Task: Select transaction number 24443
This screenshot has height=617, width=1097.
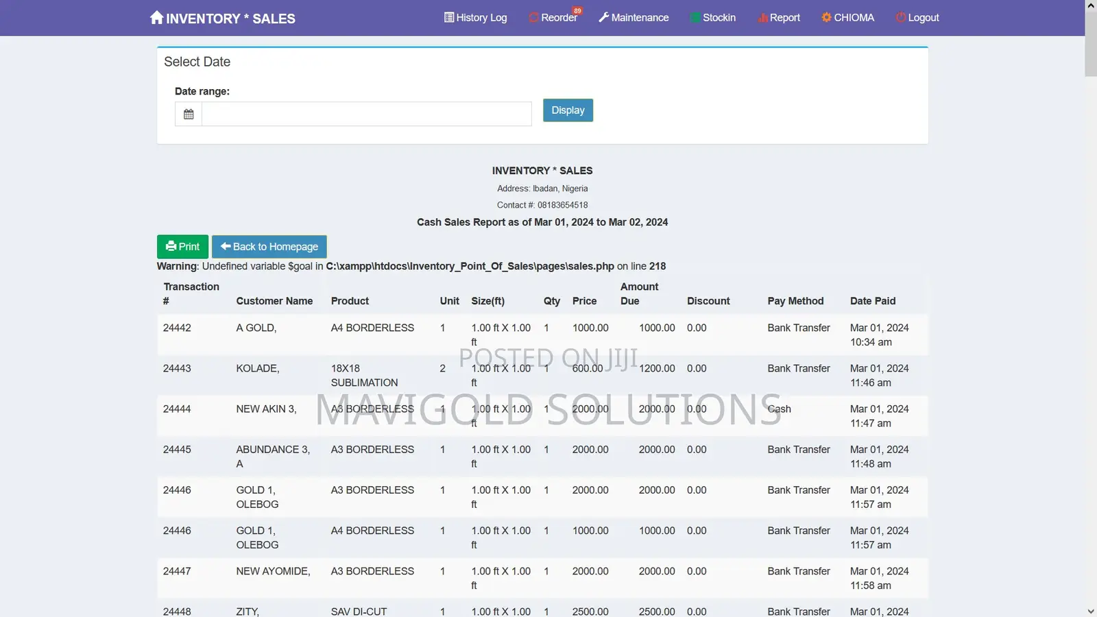Action: tap(177, 368)
